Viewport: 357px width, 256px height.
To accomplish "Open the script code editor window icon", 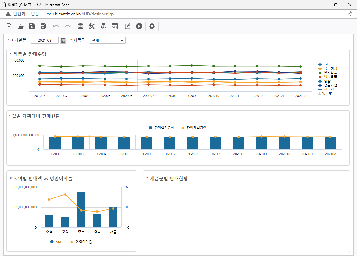I will click(x=114, y=26).
